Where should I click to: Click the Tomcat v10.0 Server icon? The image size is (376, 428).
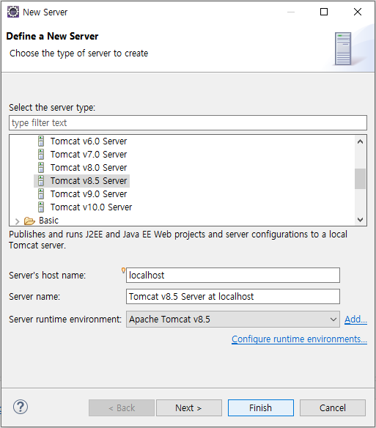click(41, 207)
